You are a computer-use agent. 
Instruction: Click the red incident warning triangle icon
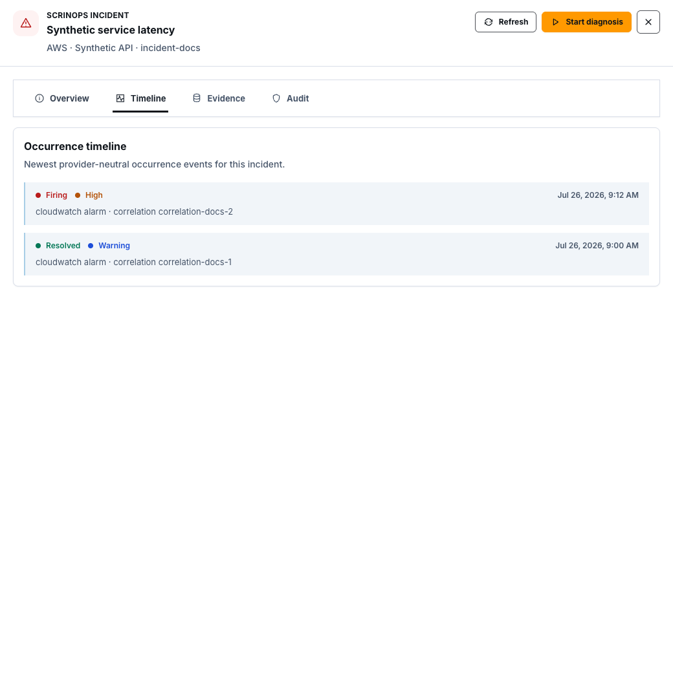coord(26,23)
